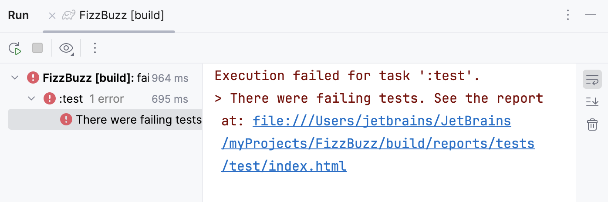Toggle the Soft-Wrap output icon
Image resolution: width=608 pixels, height=202 pixels.
592,80
